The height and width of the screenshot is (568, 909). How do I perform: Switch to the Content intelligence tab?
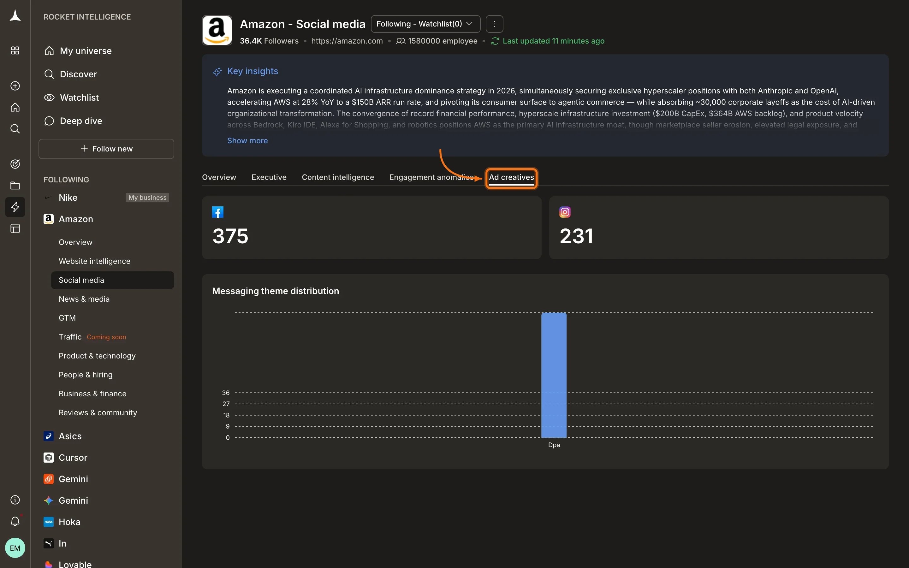point(338,177)
